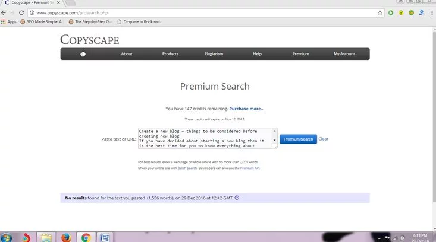The width and height of the screenshot is (436, 242).
Task: Select the Copyscape - Premium Search tab
Action: (31, 2)
